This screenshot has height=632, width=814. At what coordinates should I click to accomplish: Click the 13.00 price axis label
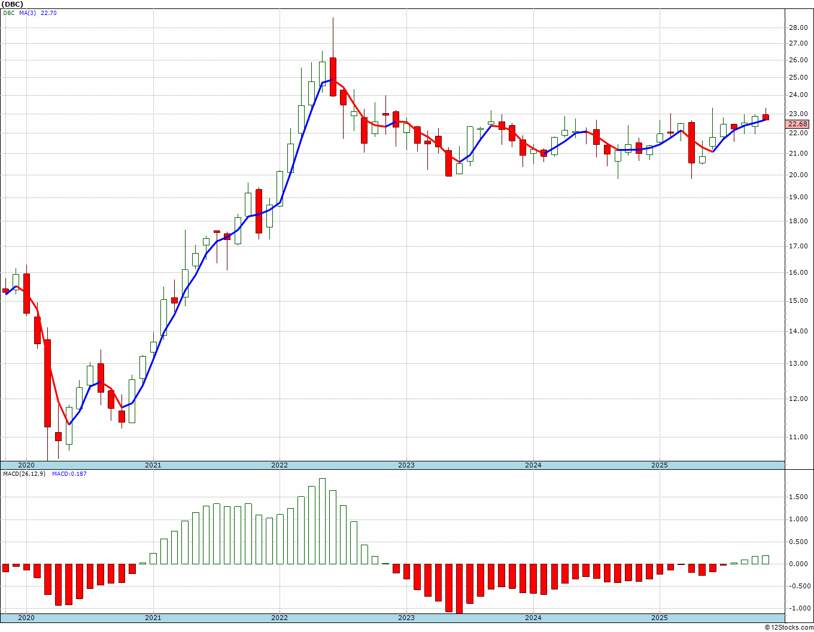tap(798, 364)
